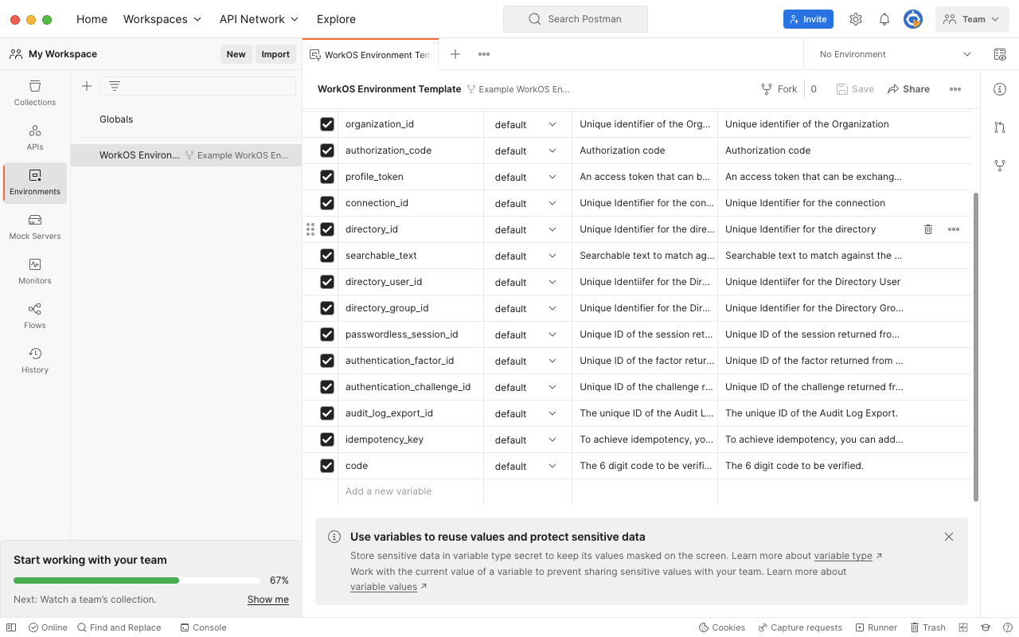Screen dimensions: 1019x637
Task: Open the Collections sidebar panel
Action: [35, 93]
